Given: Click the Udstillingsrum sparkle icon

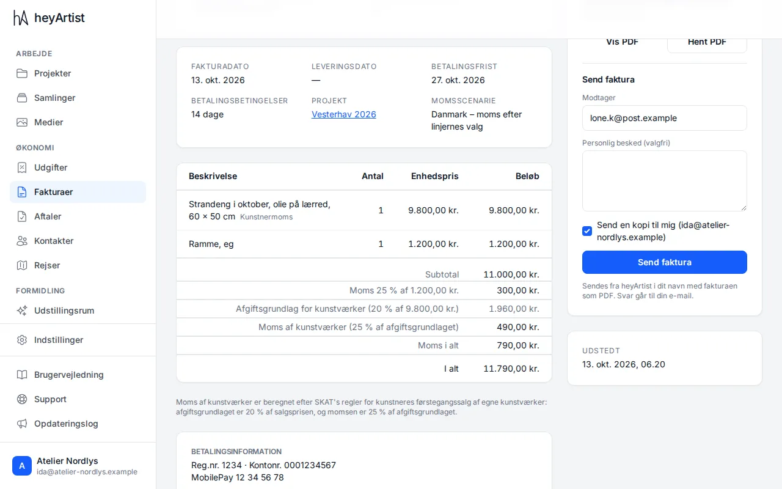Looking at the screenshot, I should click(x=22, y=311).
